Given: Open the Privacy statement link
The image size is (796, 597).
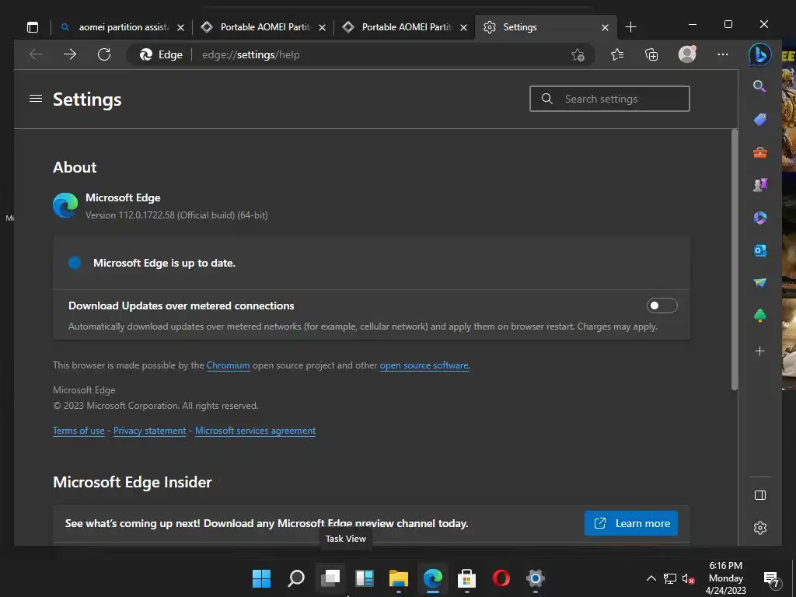Looking at the screenshot, I should point(150,431).
